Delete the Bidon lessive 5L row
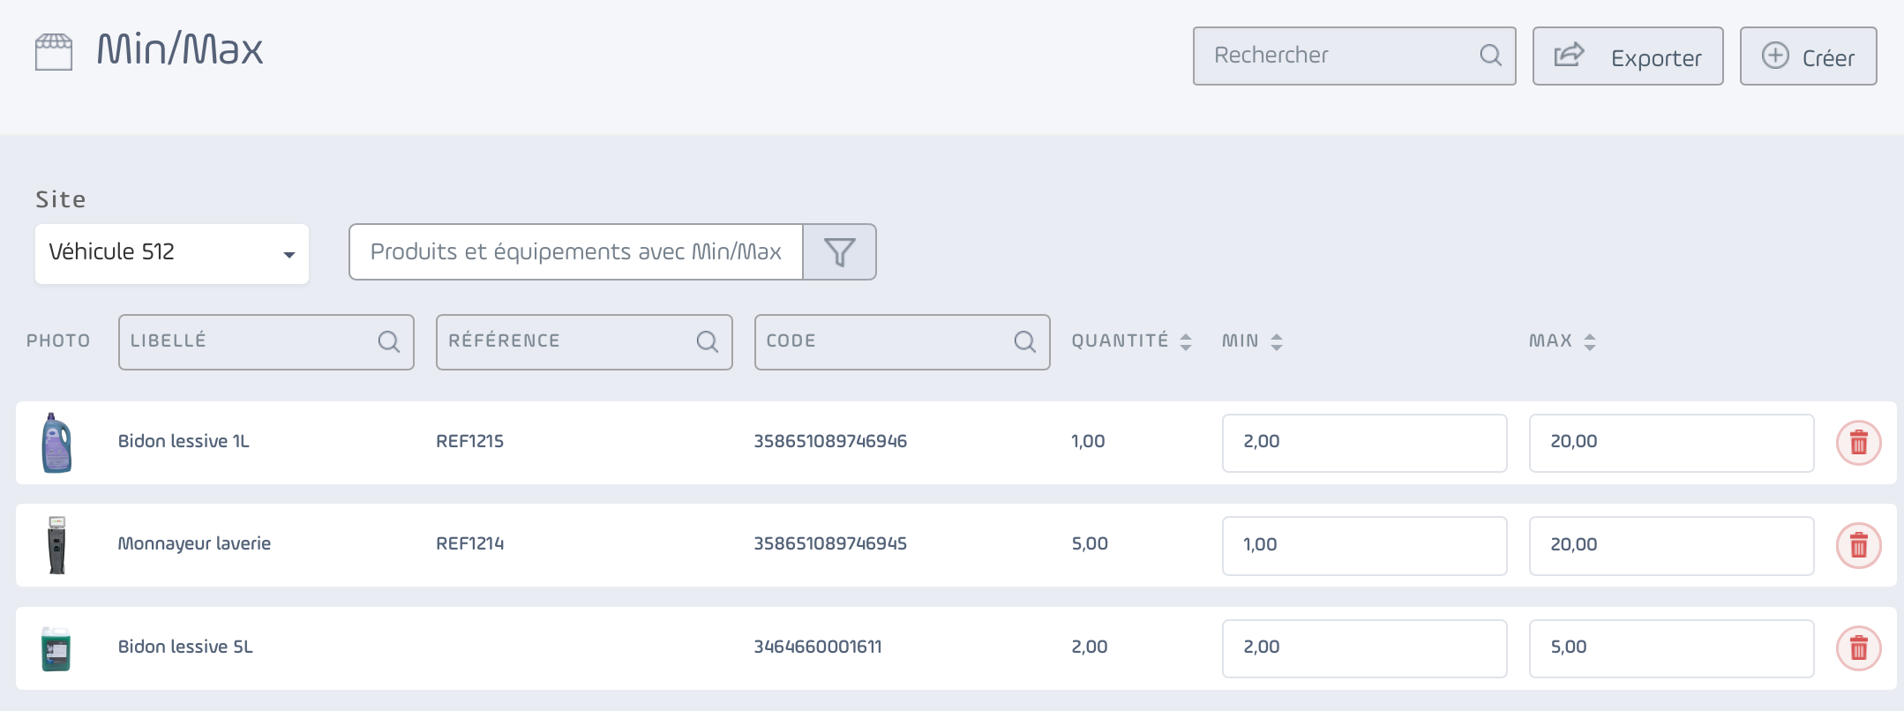1904x711 pixels. click(x=1858, y=648)
